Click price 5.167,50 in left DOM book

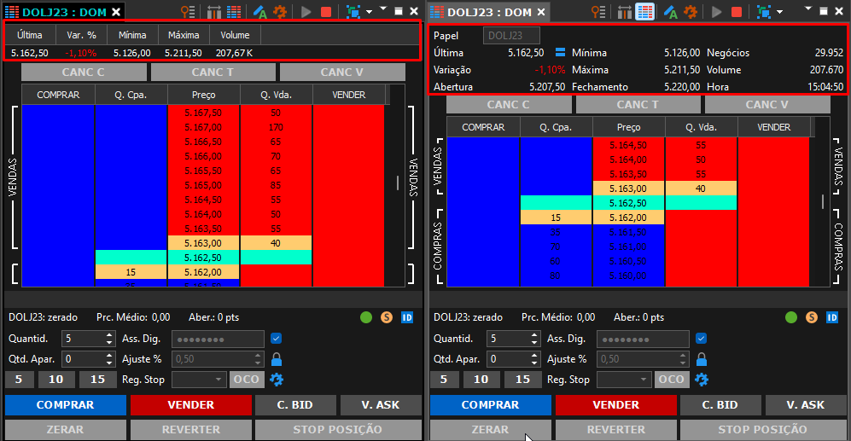(x=203, y=113)
